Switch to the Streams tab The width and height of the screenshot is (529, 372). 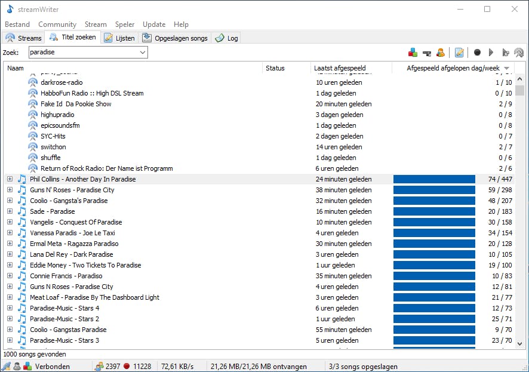(24, 38)
